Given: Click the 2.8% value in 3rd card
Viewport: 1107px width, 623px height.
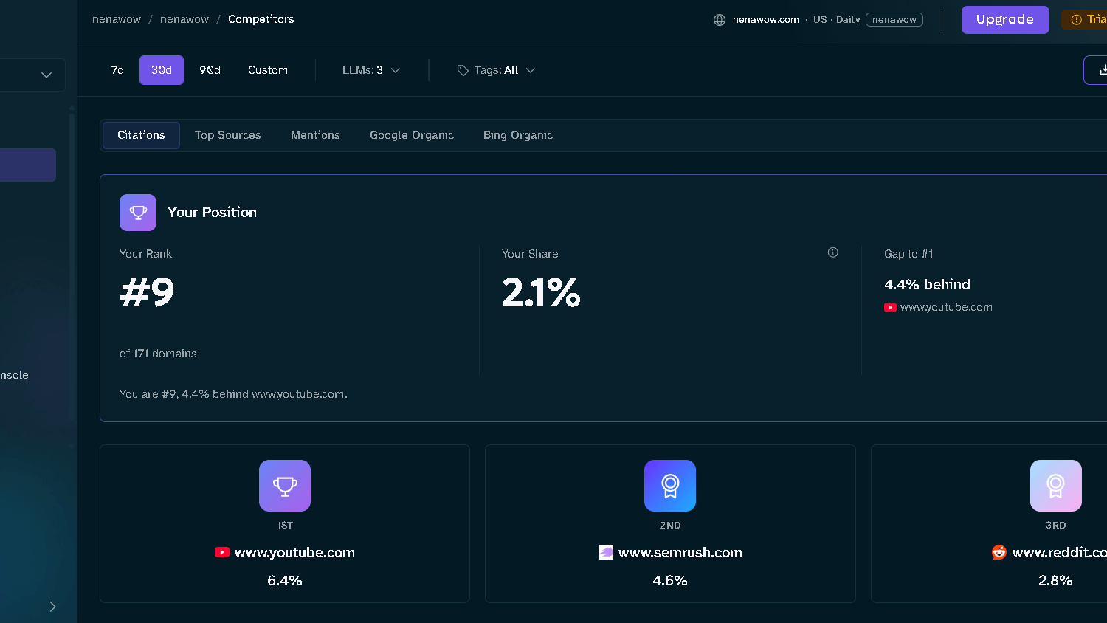Looking at the screenshot, I should (x=1055, y=581).
